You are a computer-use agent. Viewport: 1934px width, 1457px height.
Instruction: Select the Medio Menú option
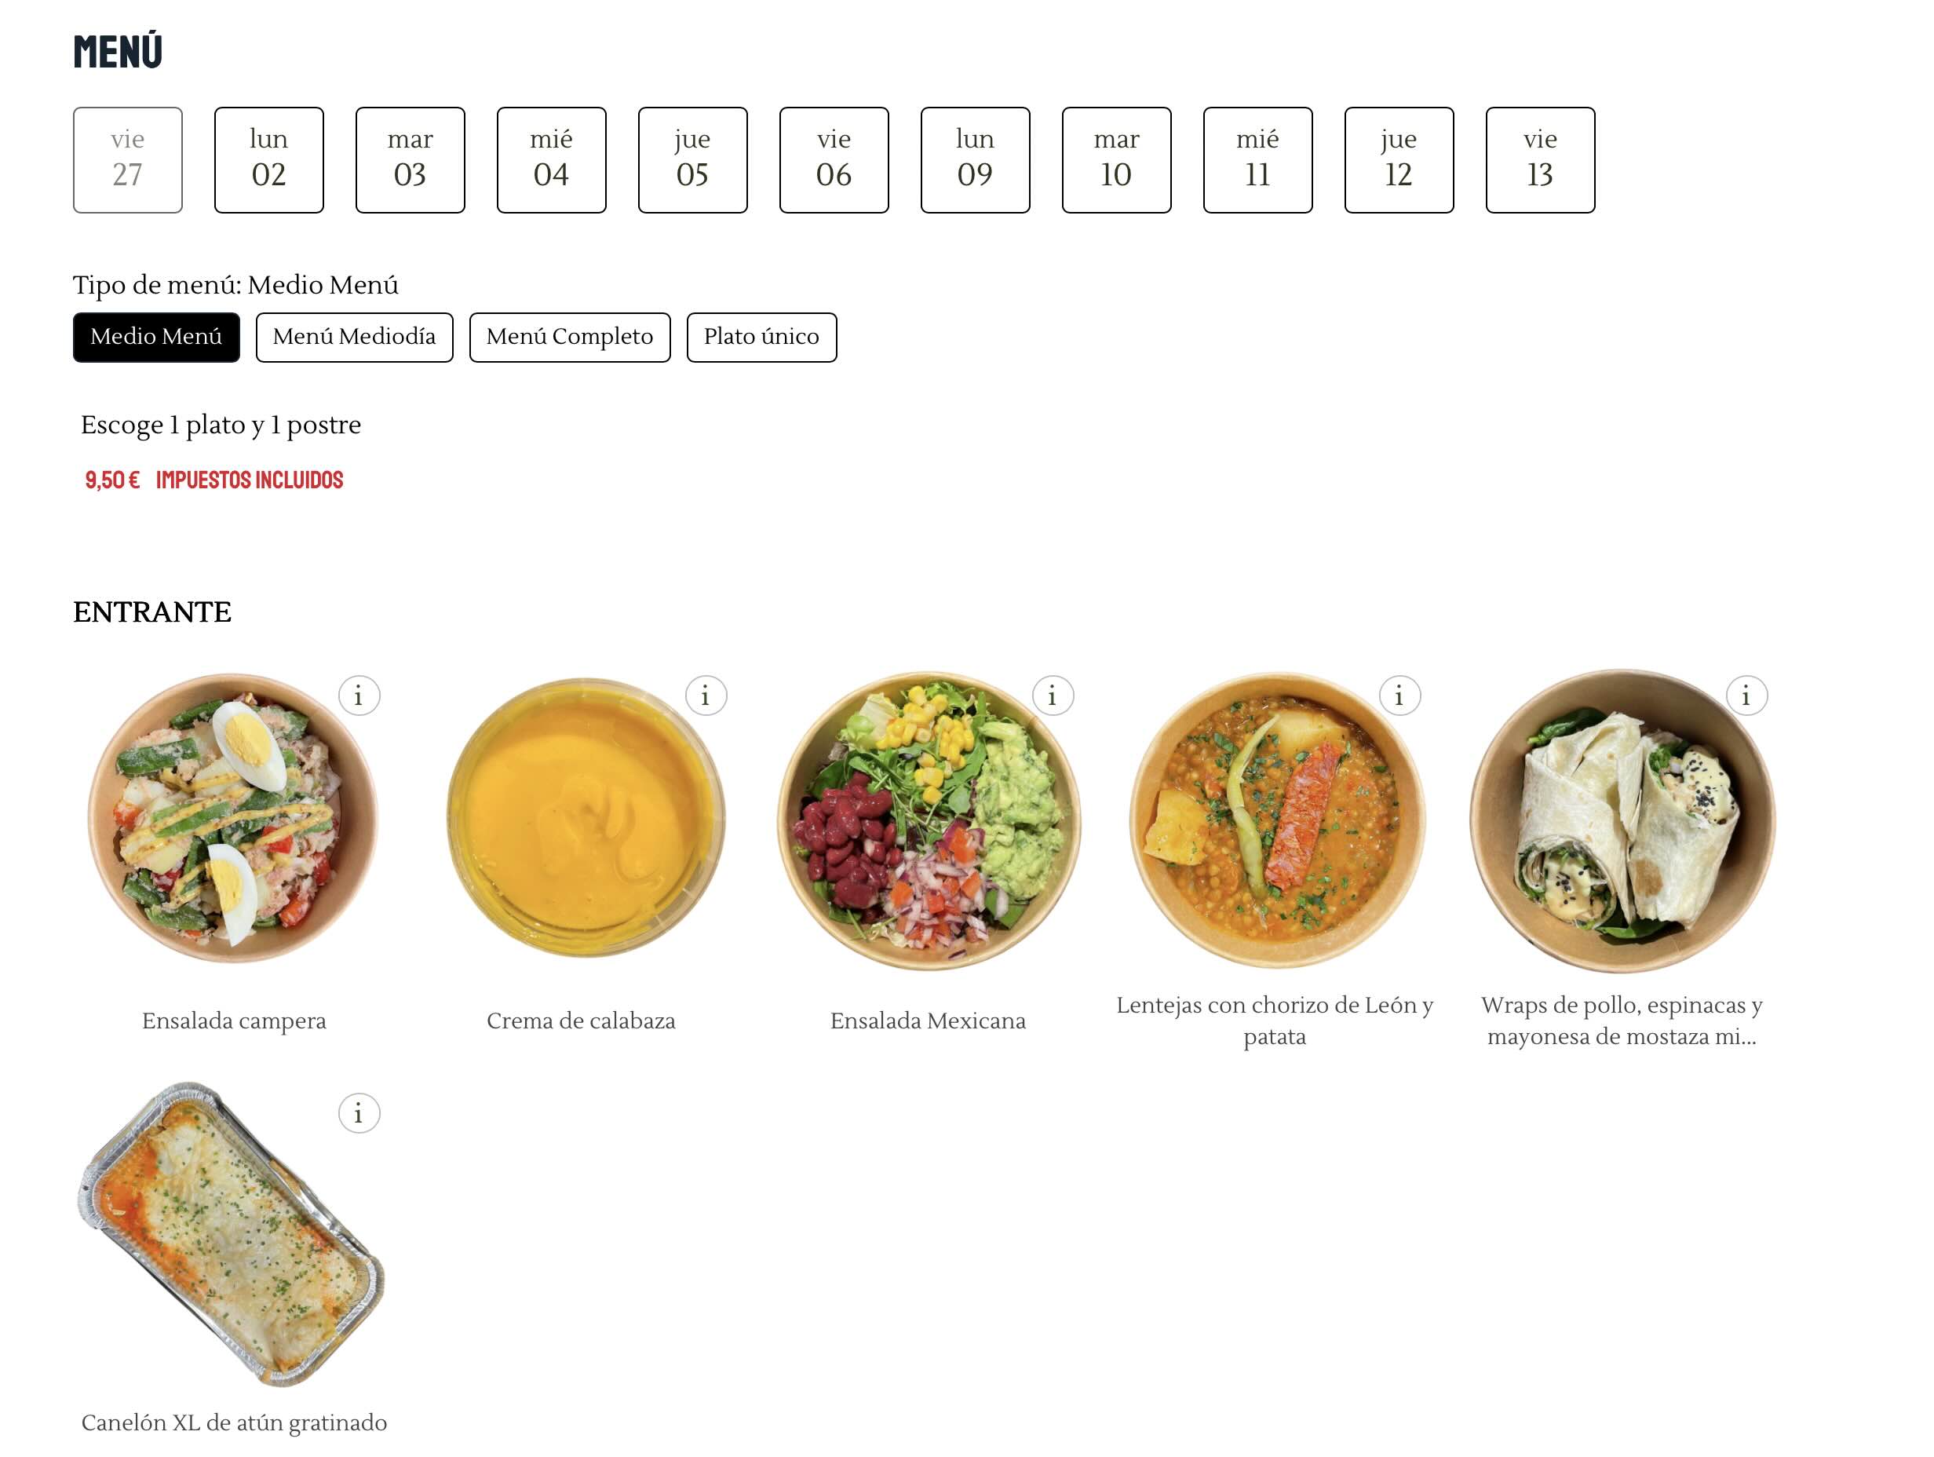point(156,337)
